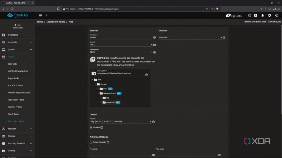Open the Transfer Mode COPY dropdown
Image resolution: width=282 pixels, height=158 pixels.
coord(121,52)
